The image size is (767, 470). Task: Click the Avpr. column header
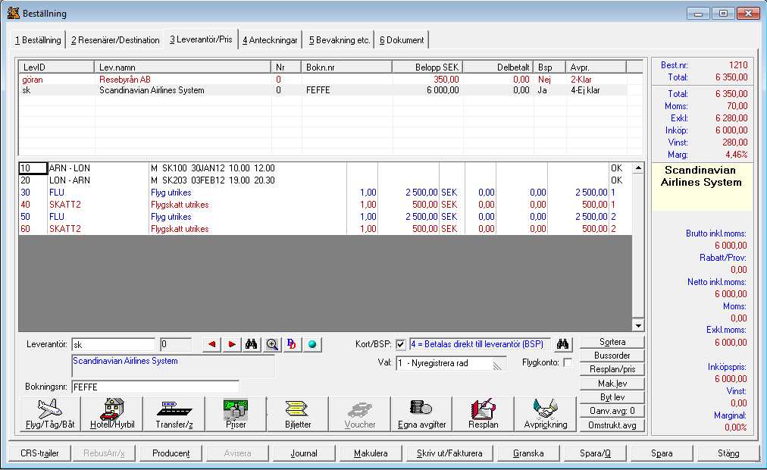click(596, 67)
